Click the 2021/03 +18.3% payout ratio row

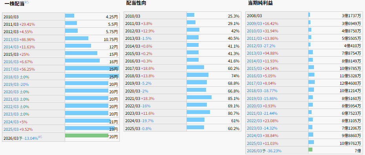(x=182, y=98)
